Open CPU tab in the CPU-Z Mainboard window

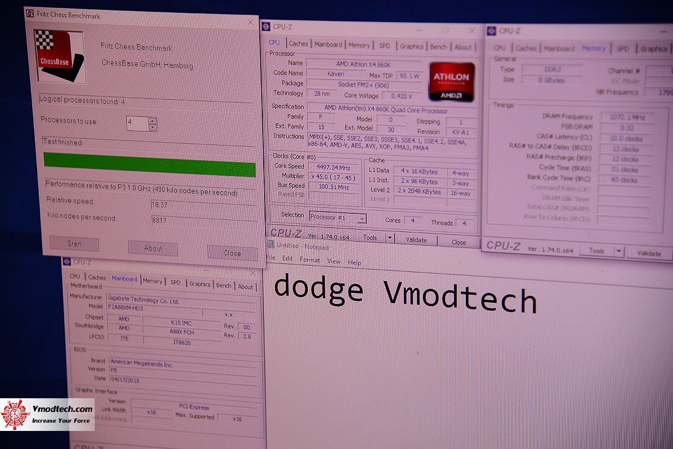75,276
